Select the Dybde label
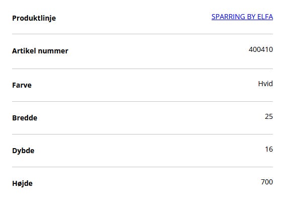 click(x=23, y=151)
